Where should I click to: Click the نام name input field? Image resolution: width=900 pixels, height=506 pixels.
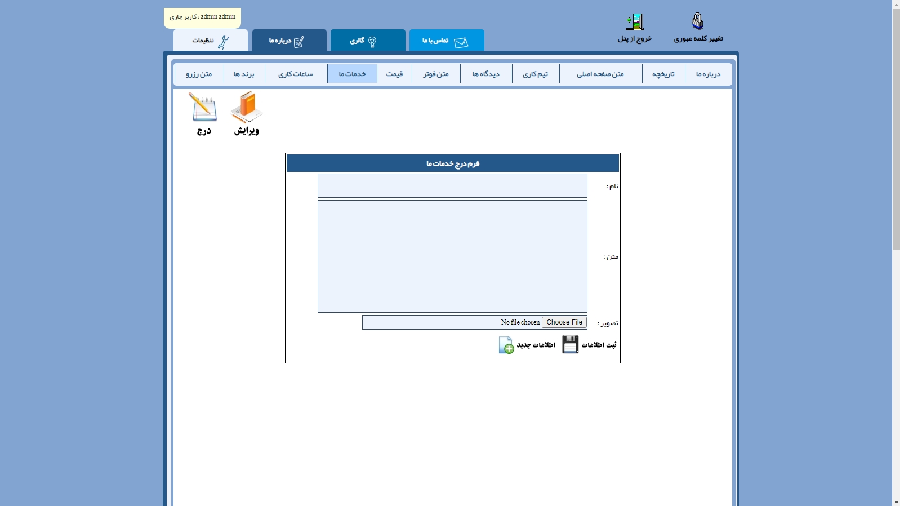coord(452,186)
